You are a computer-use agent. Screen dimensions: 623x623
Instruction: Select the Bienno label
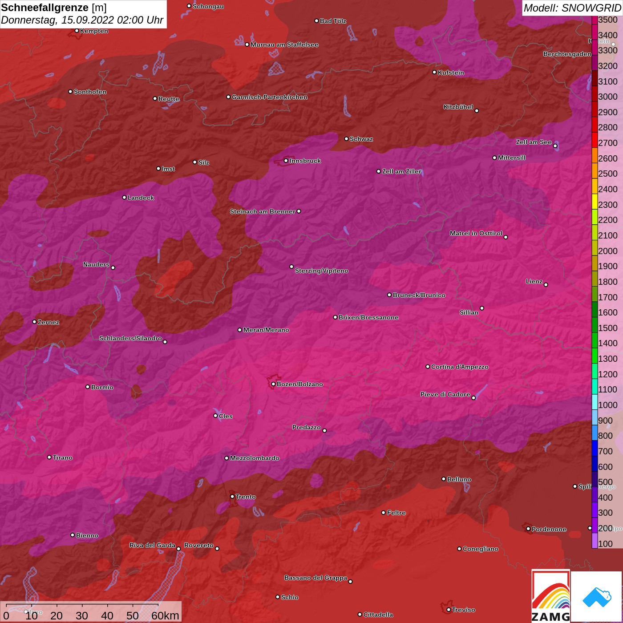87,535
